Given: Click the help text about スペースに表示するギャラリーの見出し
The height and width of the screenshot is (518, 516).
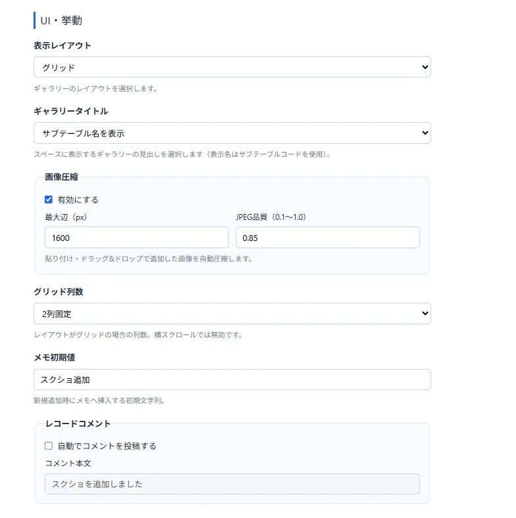Looking at the screenshot, I should point(182,154).
